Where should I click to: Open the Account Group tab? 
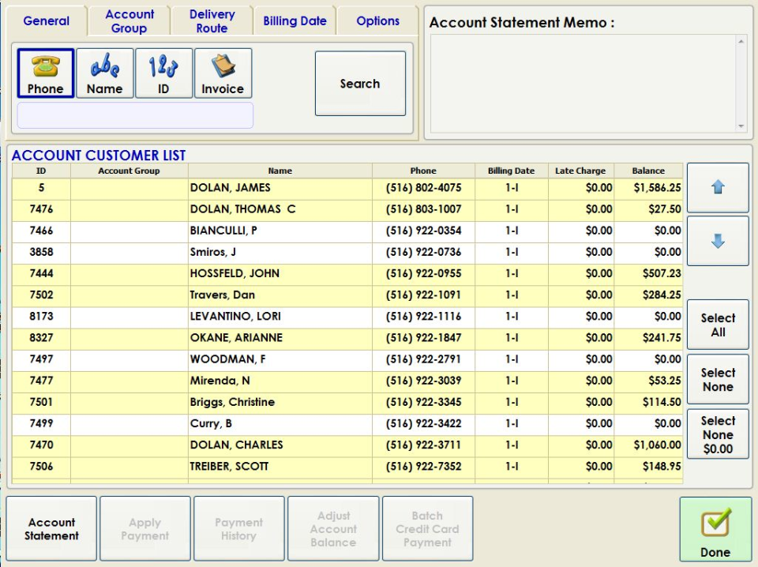click(x=129, y=21)
